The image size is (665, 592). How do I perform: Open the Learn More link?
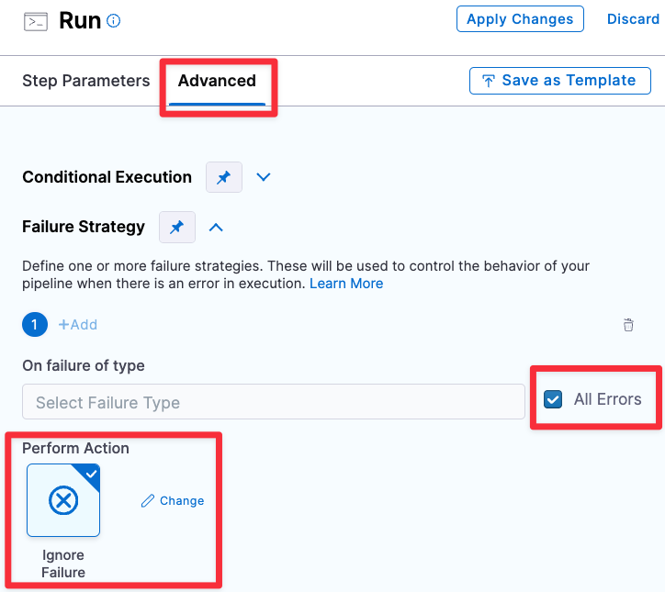click(346, 284)
